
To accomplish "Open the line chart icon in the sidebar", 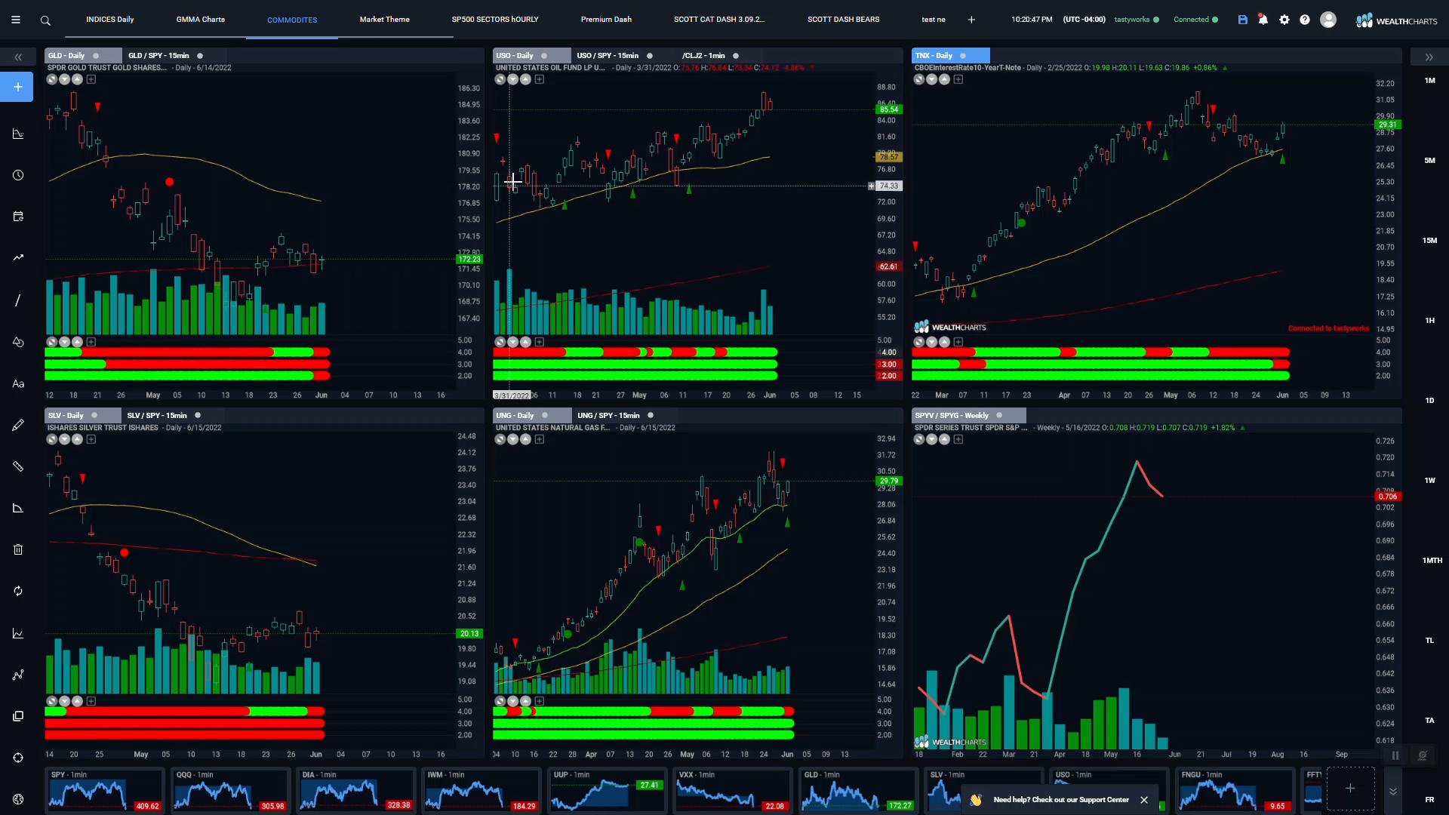I will pyautogui.click(x=18, y=633).
